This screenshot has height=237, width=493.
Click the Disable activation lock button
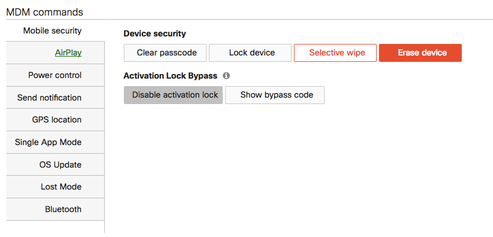(175, 95)
